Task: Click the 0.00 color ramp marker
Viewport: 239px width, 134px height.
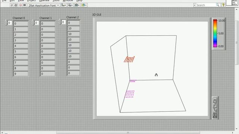Action: click(x=221, y=46)
